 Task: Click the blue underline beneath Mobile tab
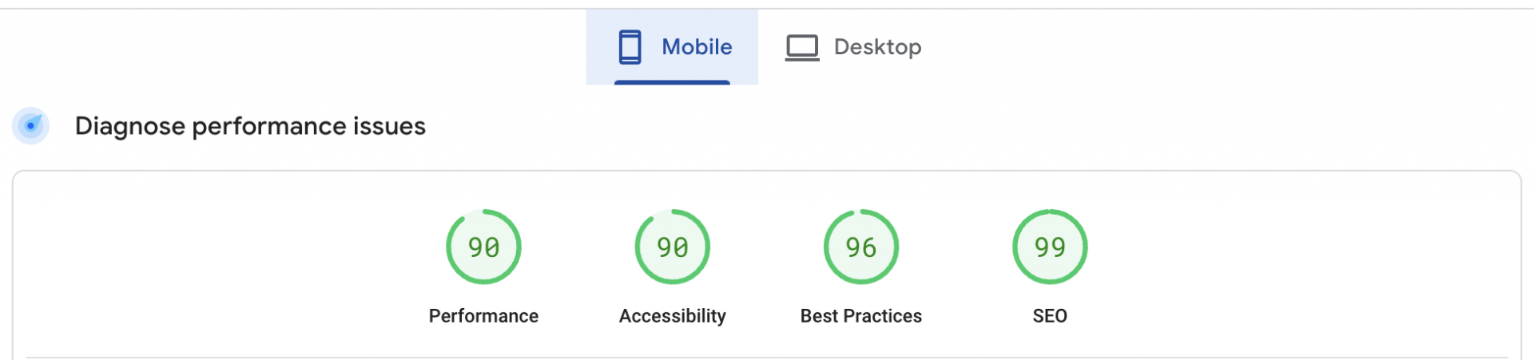pyautogui.click(x=672, y=82)
